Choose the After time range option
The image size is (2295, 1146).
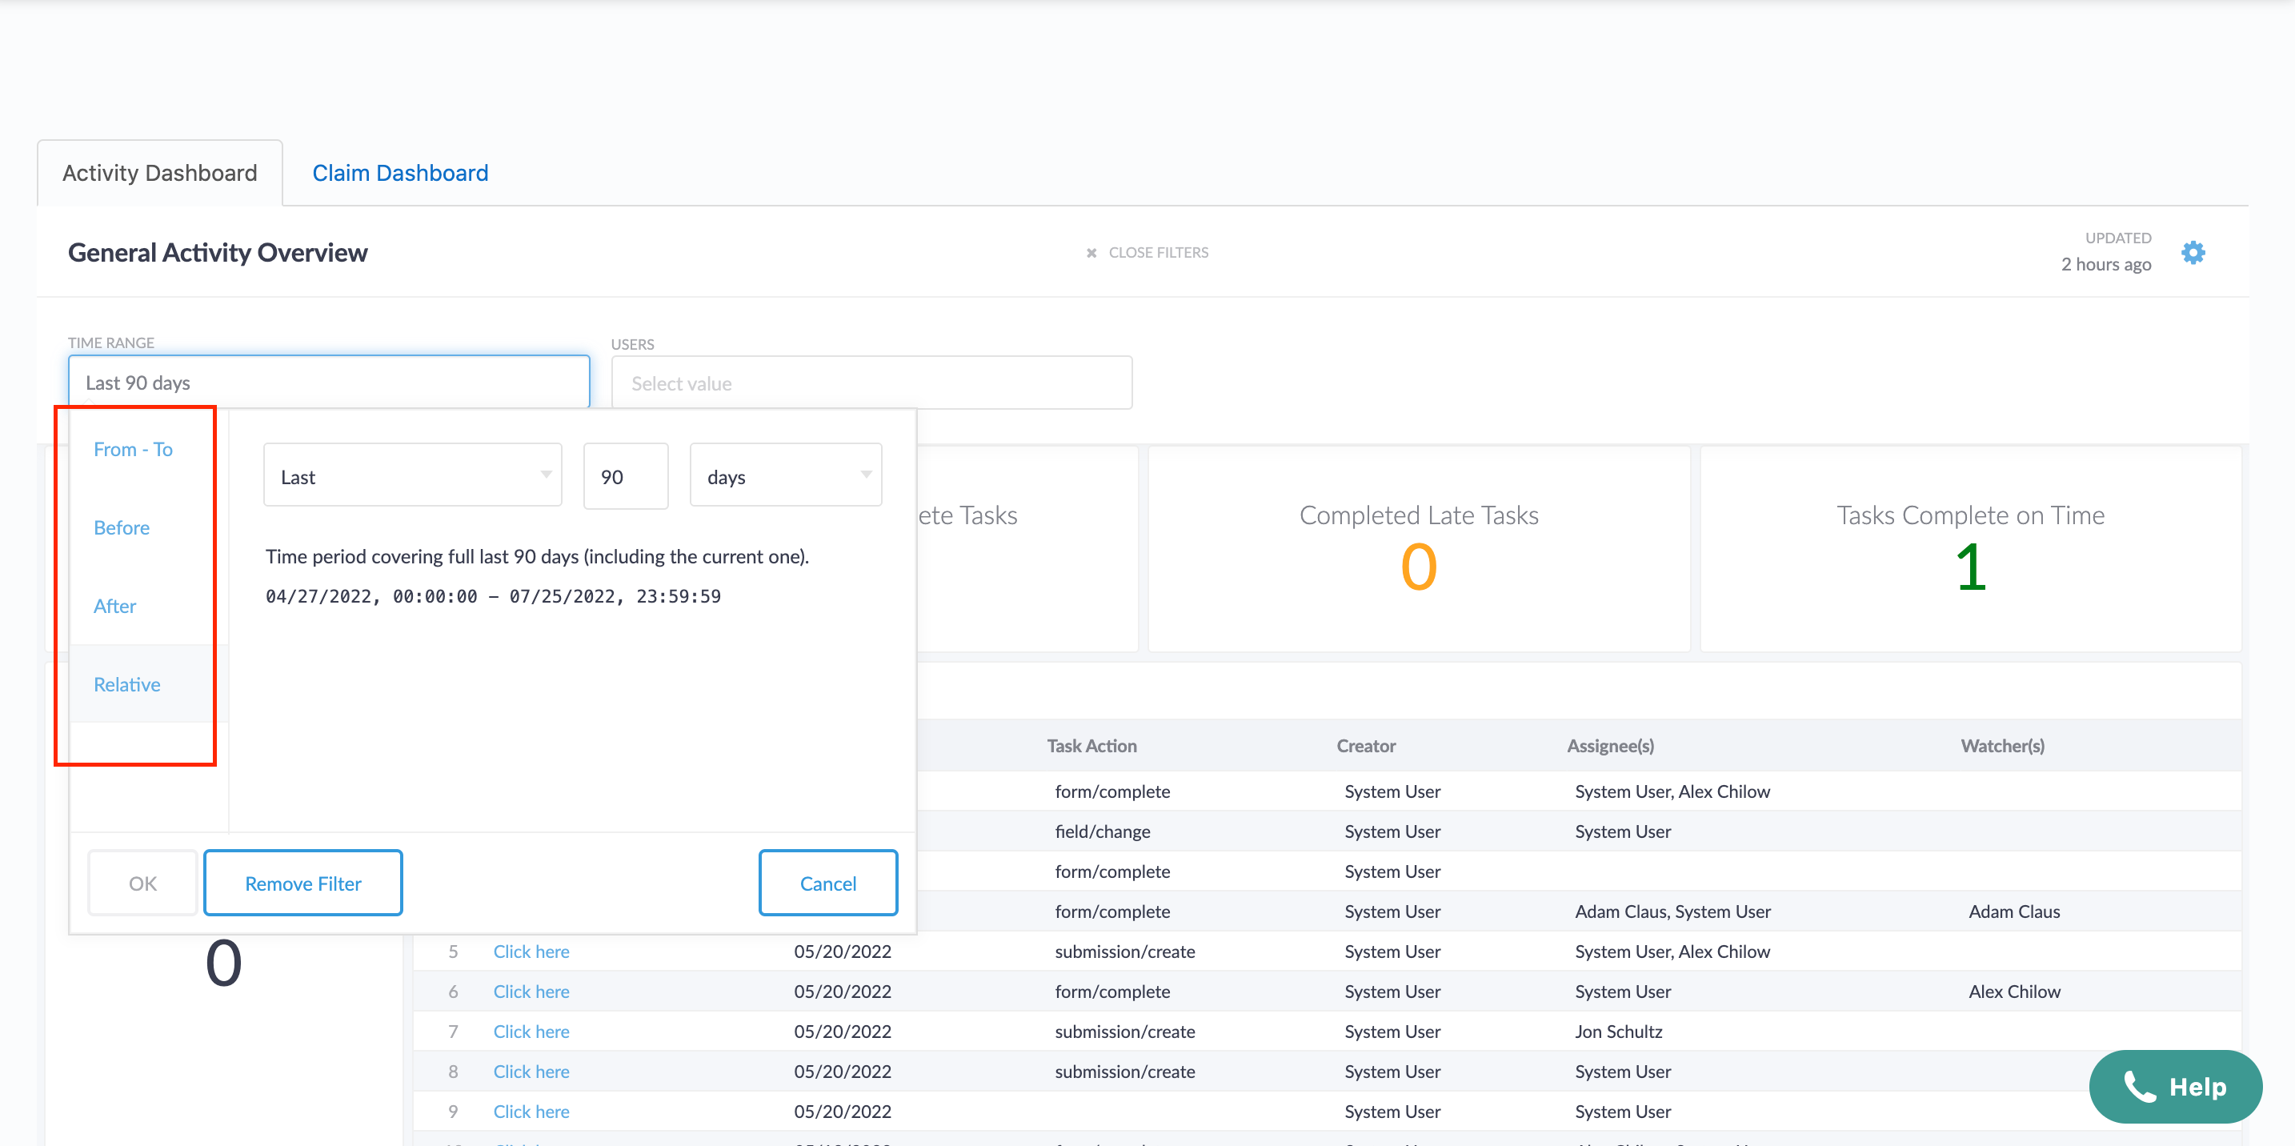tap(115, 606)
